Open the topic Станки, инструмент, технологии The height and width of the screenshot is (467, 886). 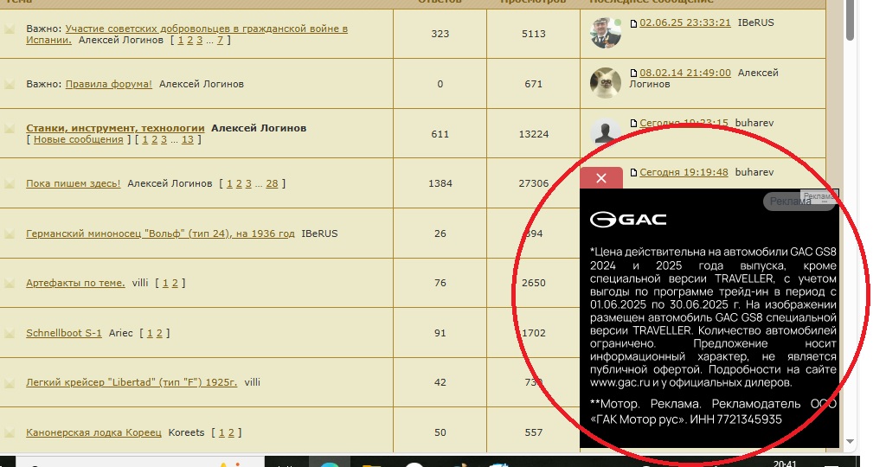(115, 128)
